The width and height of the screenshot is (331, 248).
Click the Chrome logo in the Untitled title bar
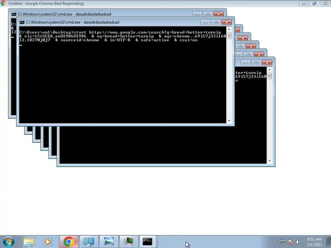[x=3, y=3]
